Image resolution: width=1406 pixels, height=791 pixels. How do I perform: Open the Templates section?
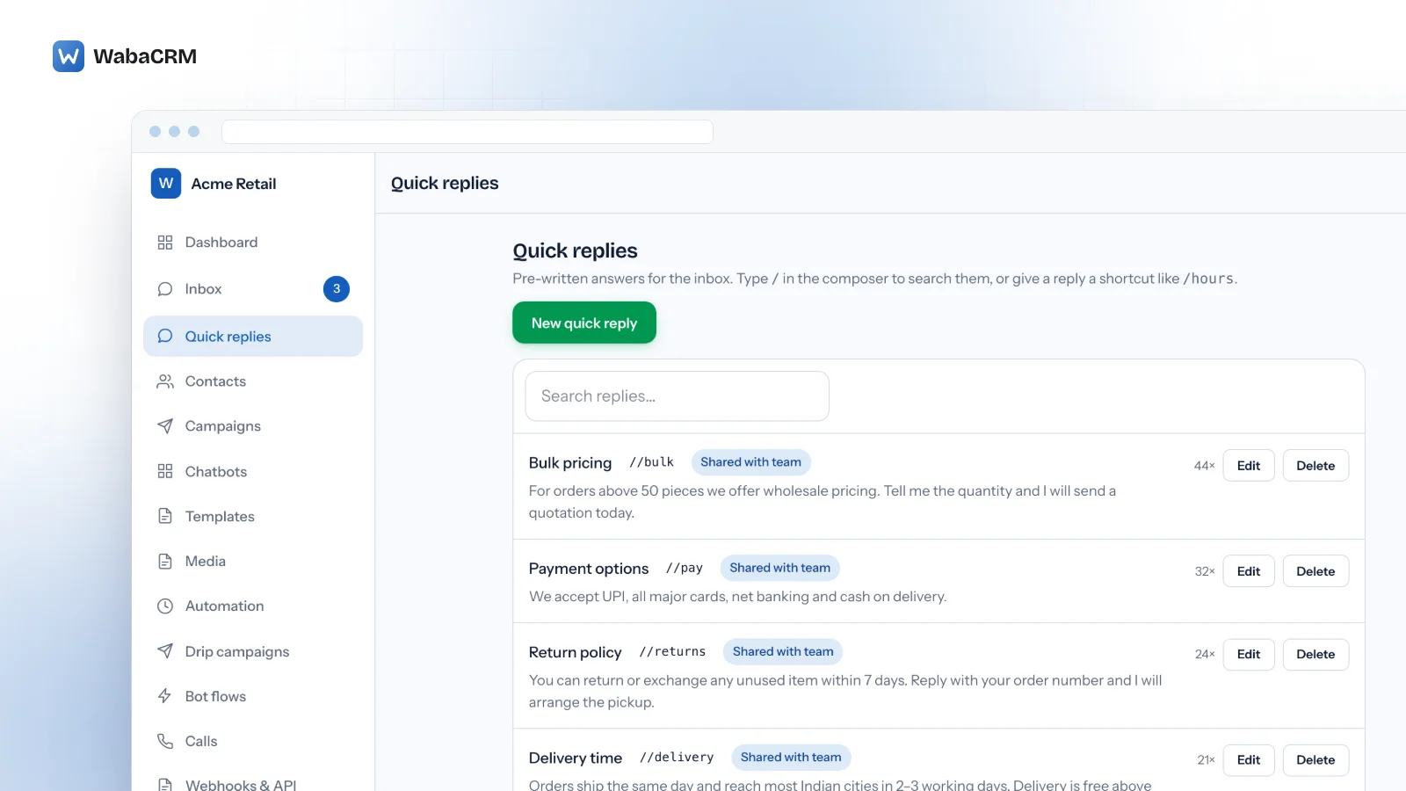tap(253, 516)
